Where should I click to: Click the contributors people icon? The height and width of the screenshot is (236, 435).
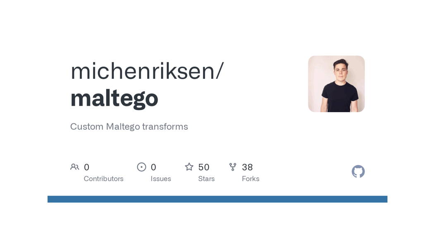(x=74, y=167)
